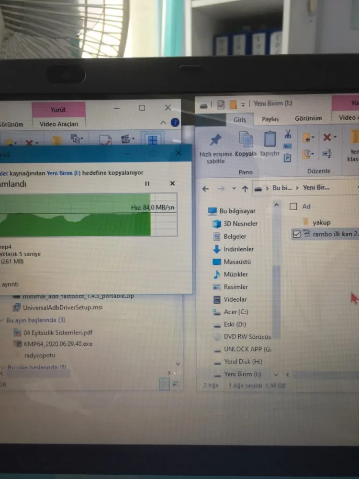Open help with the blue question mark icon
Image resolution: width=359 pixels, height=479 pixels.
pos(175,123)
